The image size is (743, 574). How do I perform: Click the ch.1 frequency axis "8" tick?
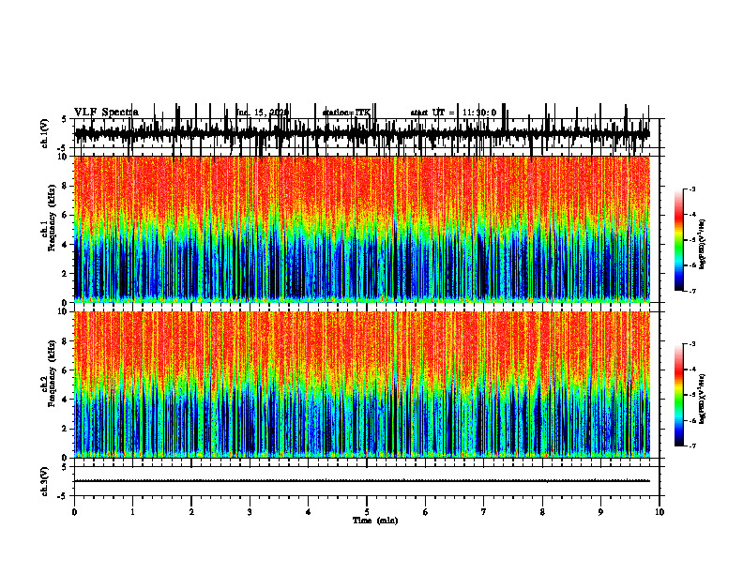pos(66,186)
